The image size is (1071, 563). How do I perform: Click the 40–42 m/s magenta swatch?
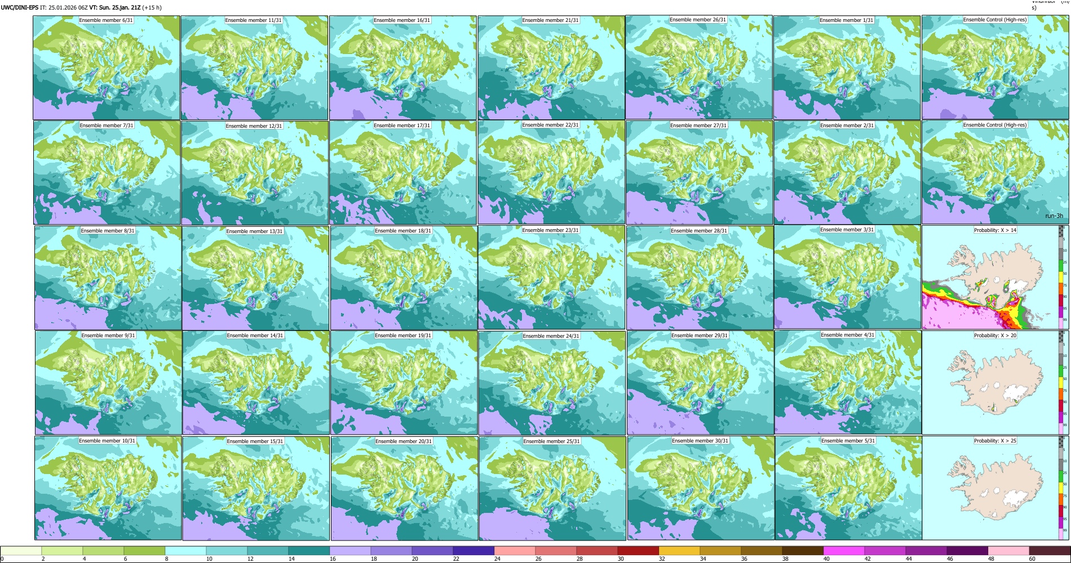[x=844, y=551]
